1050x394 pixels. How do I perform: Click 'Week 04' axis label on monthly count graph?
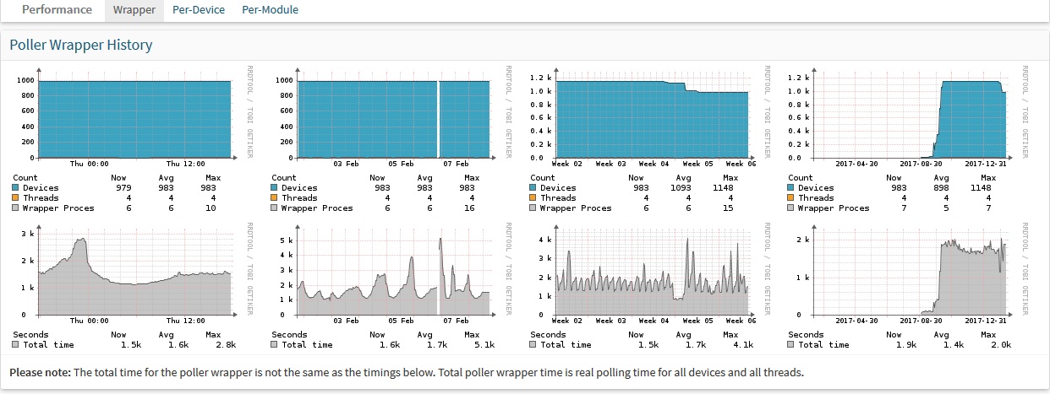tap(653, 164)
